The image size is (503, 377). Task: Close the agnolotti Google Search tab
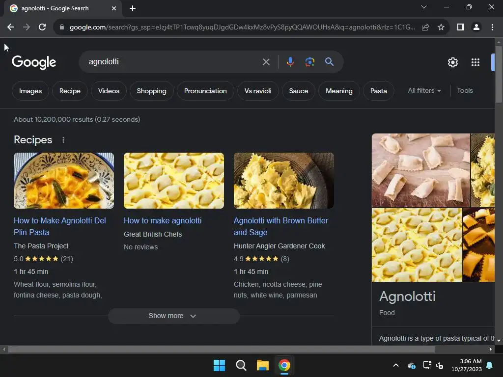pyautogui.click(x=114, y=8)
